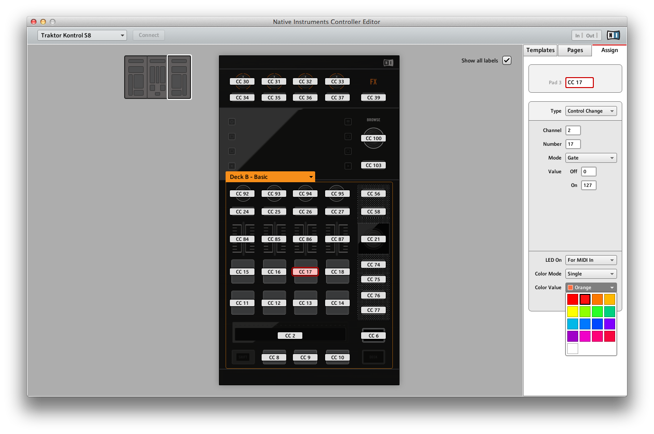654x434 pixels.
Task: Select the CC 32 FX knob
Action: tap(306, 81)
